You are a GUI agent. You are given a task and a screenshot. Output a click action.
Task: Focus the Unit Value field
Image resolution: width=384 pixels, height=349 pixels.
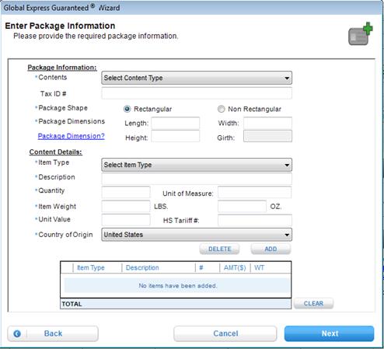pyautogui.click(x=126, y=220)
